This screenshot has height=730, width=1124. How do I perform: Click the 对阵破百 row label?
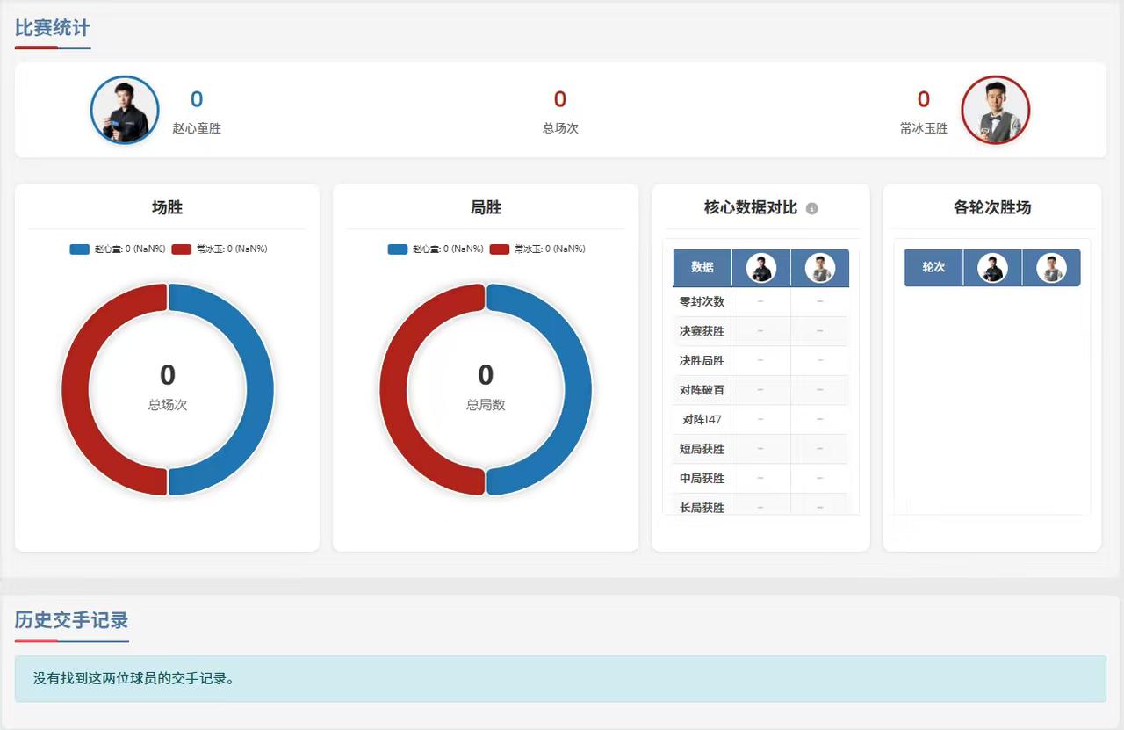pos(702,390)
